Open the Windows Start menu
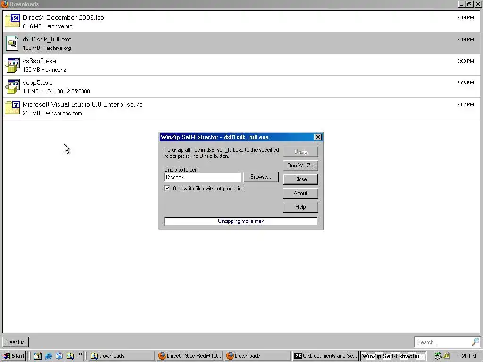This screenshot has height=362, width=483. click(14, 356)
